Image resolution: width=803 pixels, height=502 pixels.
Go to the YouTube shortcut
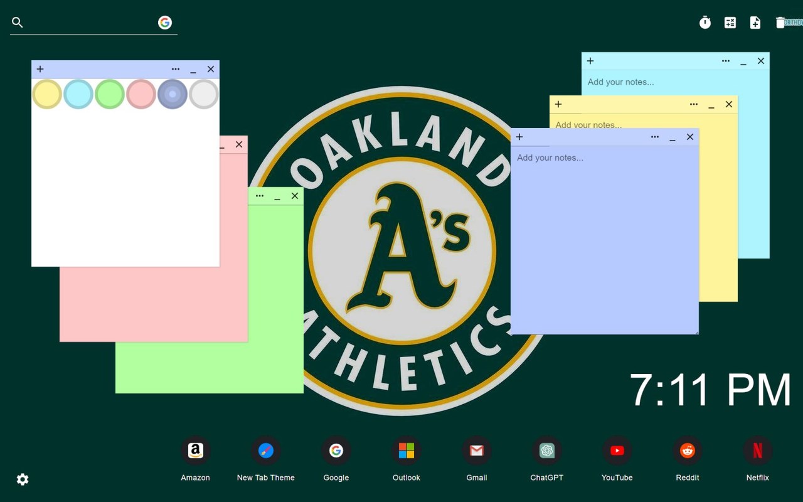617,451
